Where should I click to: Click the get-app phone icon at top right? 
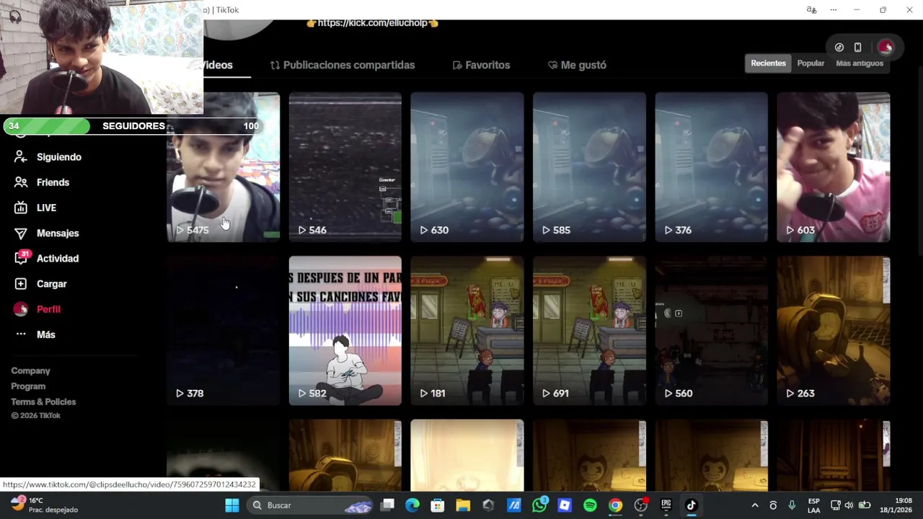[x=857, y=48]
